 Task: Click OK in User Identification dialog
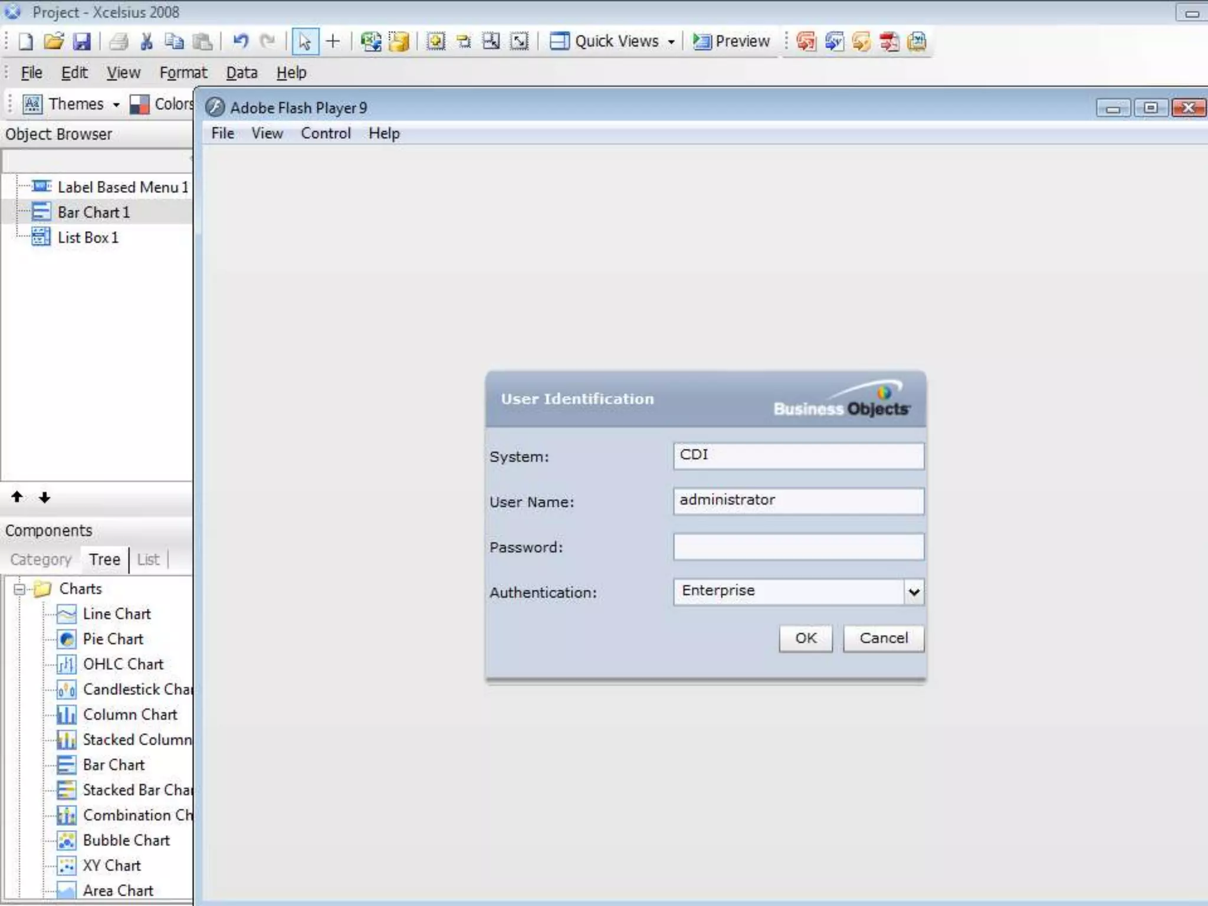pos(806,639)
